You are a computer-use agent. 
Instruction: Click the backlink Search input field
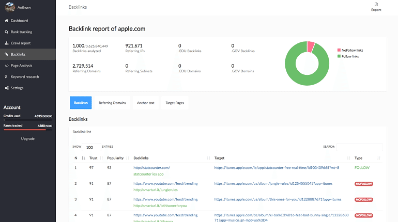(x=360, y=147)
